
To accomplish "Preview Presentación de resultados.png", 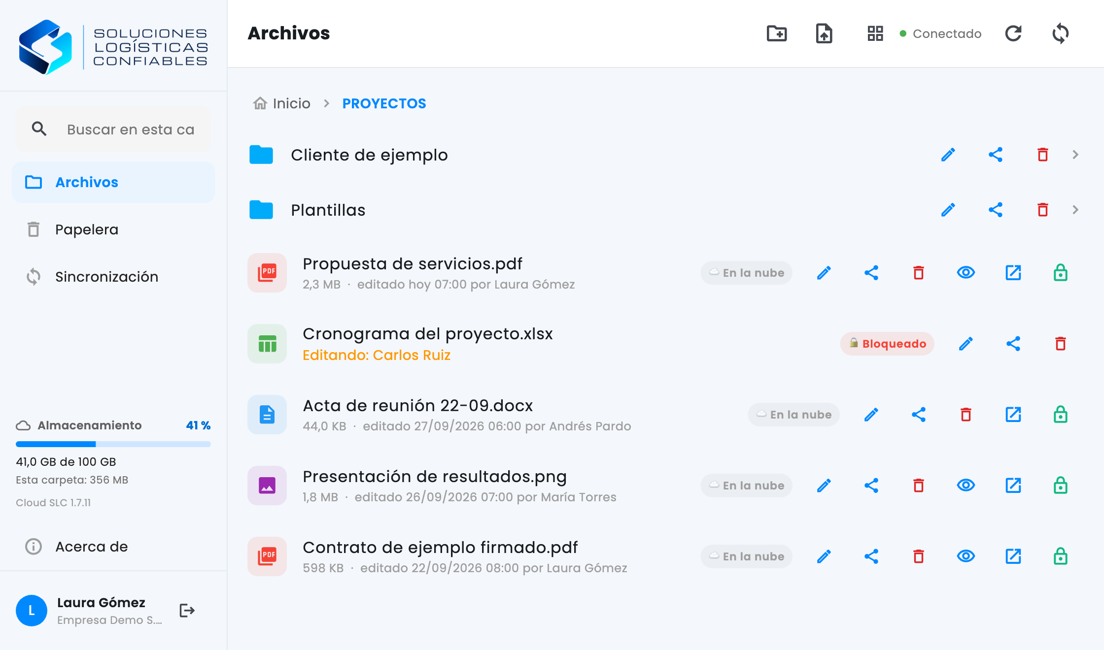I will (x=966, y=486).
